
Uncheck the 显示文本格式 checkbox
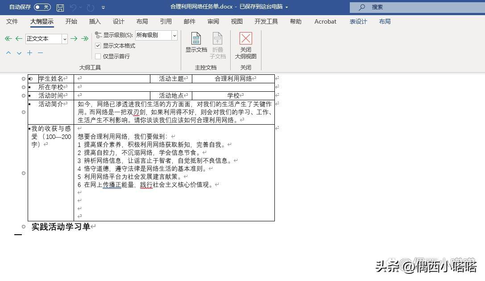tap(98, 45)
